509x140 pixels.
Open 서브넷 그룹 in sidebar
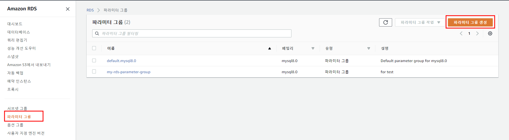(17, 108)
